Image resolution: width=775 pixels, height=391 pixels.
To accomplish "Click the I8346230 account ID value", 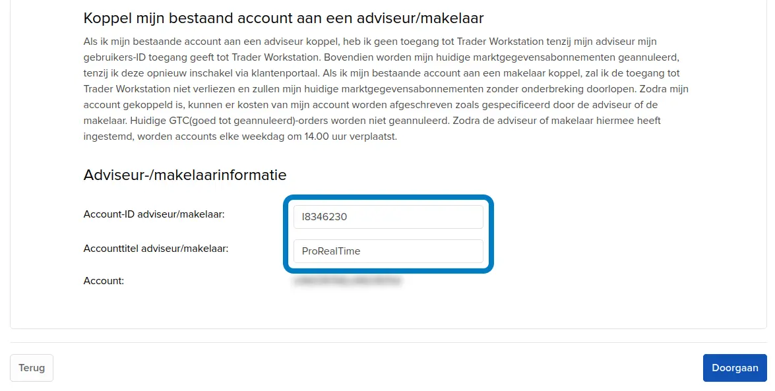I will click(x=324, y=217).
